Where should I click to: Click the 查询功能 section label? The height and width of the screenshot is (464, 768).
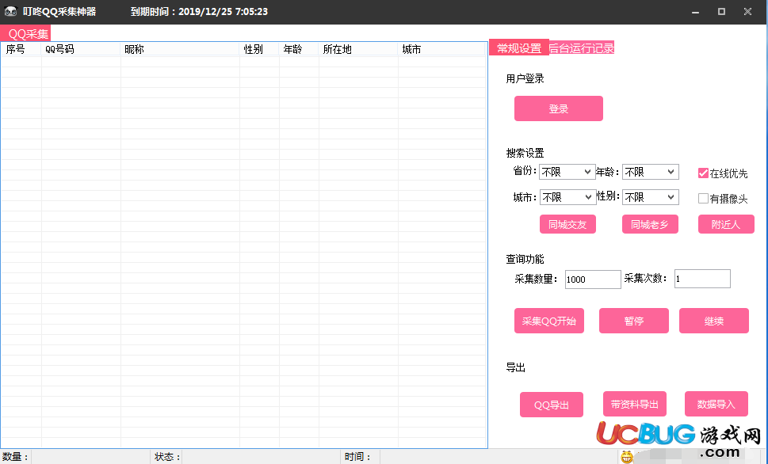[x=525, y=259]
